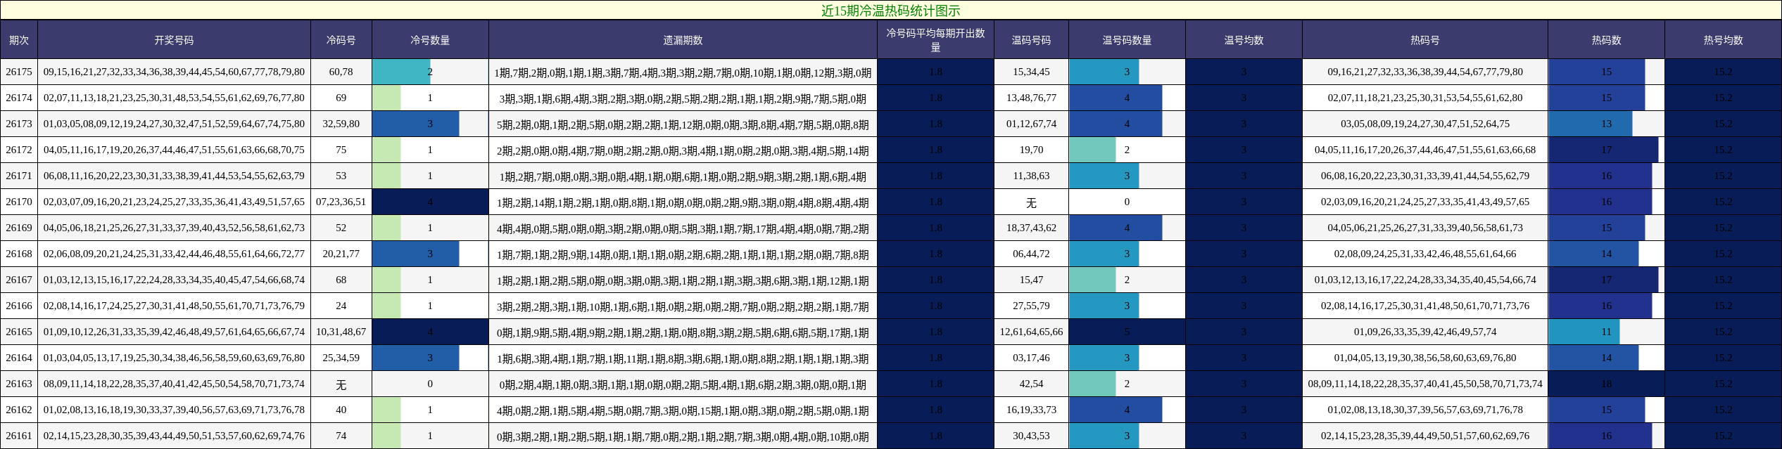Click warm numbers cell 13,48,76,77

(x=1031, y=98)
